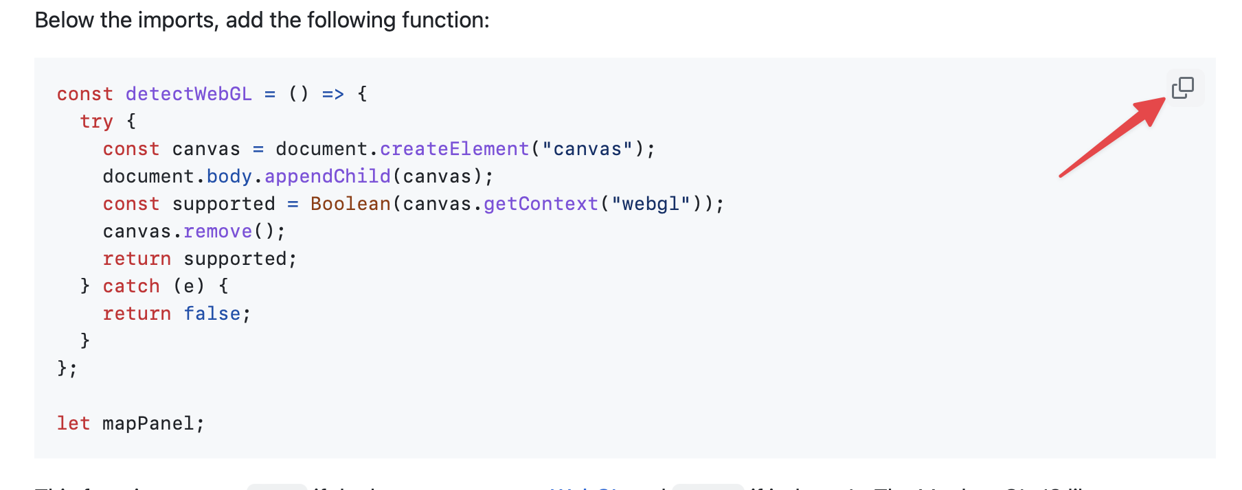This screenshot has width=1242, height=490.
Task: Click the closing "};" of the function
Action: [x=67, y=369]
